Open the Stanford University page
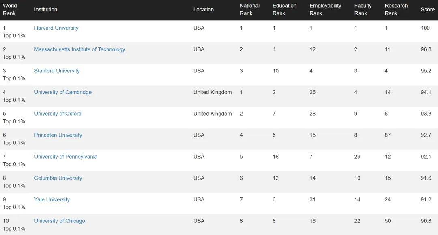This screenshot has width=438, height=235. coord(57,71)
